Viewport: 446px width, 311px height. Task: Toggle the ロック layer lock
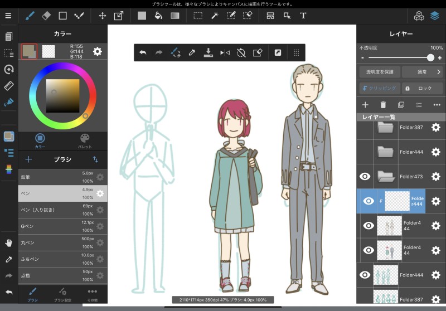(x=422, y=88)
